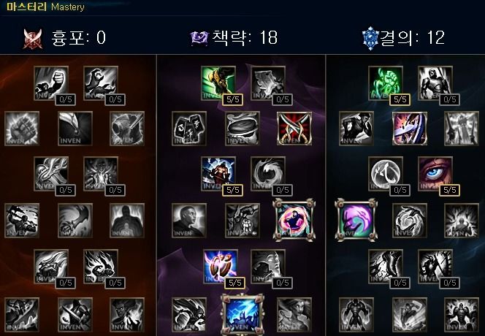The width and height of the screenshot is (485, 336).
Task: Open the 흉포: 0 tree header
Action: [x=65, y=39]
